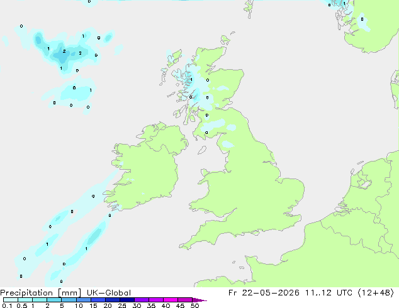
Task: Click the legend label "0.1"
Action: coord(7,305)
